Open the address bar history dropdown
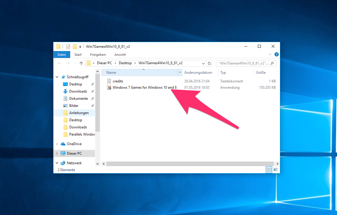Screen dimensions: 337x215 (203, 63)
